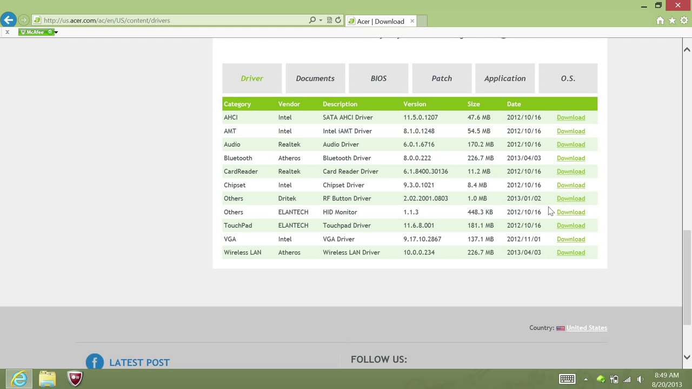This screenshot has height=389, width=692.
Task: Open File Explorer from the taskbar
Action: coord(48,379)
